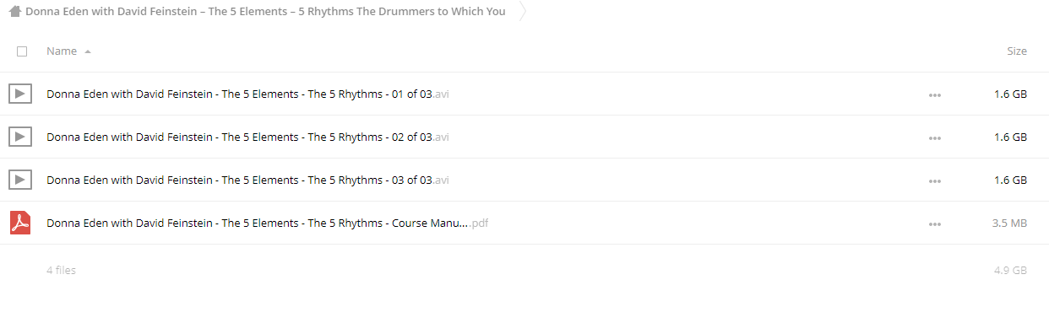Open the Course Manual pdf file

[267, 223]
